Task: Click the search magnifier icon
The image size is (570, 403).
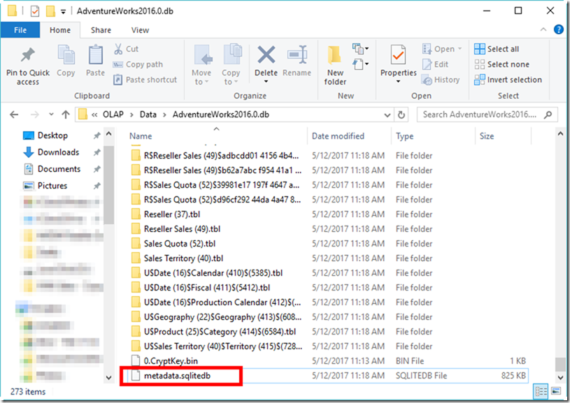Action: 548,115
